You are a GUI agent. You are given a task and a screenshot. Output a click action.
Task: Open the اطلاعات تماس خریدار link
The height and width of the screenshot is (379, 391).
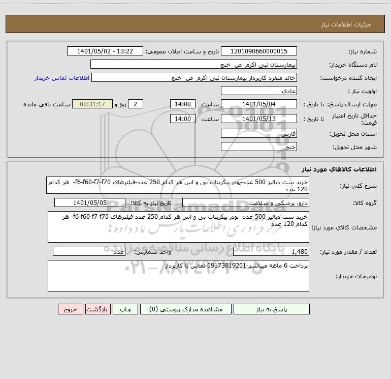click(x=62, y=78)
